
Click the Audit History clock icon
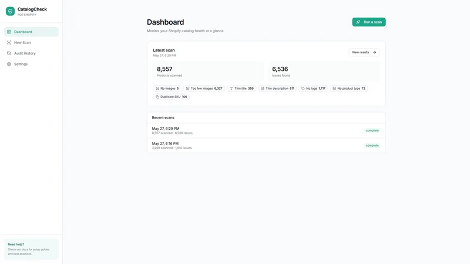click(9, 53)
